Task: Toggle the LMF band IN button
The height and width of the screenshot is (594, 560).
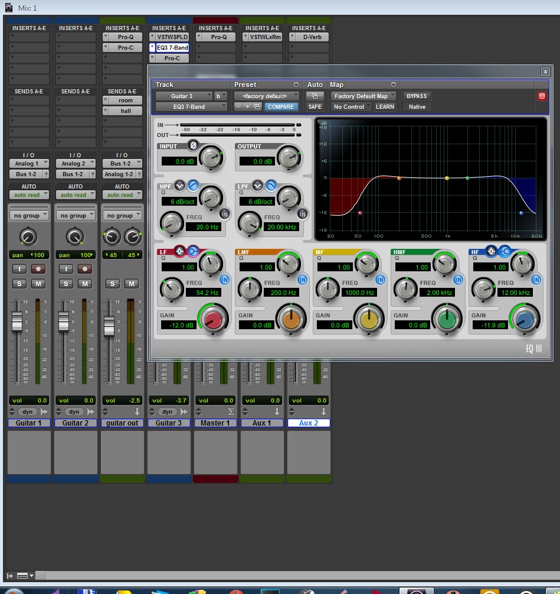Action: 303,280
